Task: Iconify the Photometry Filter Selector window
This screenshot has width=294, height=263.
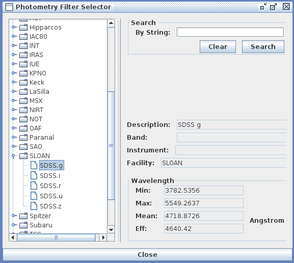Action: 263,7
